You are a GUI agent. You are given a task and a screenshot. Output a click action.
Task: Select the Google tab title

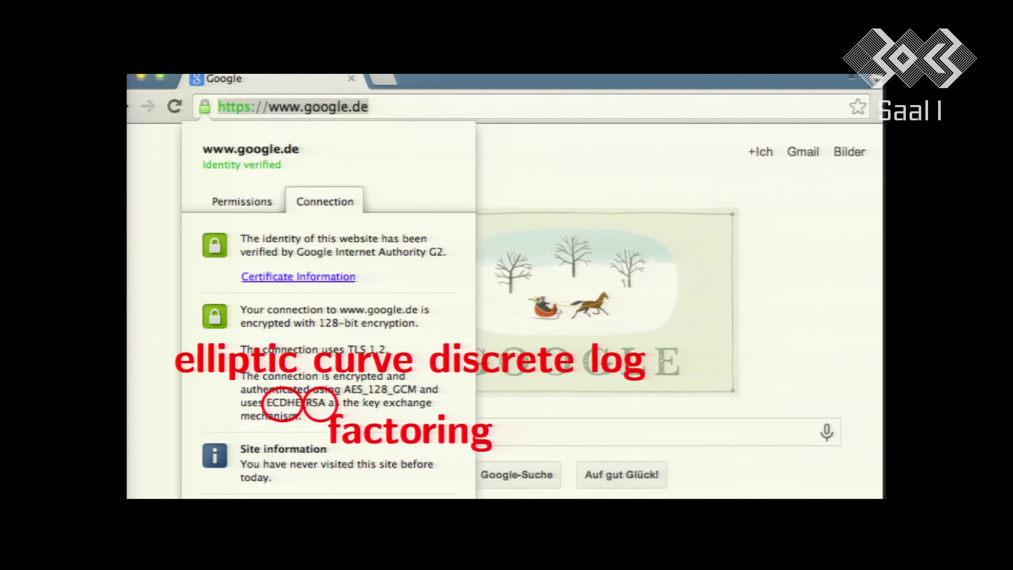click(224, 79)
